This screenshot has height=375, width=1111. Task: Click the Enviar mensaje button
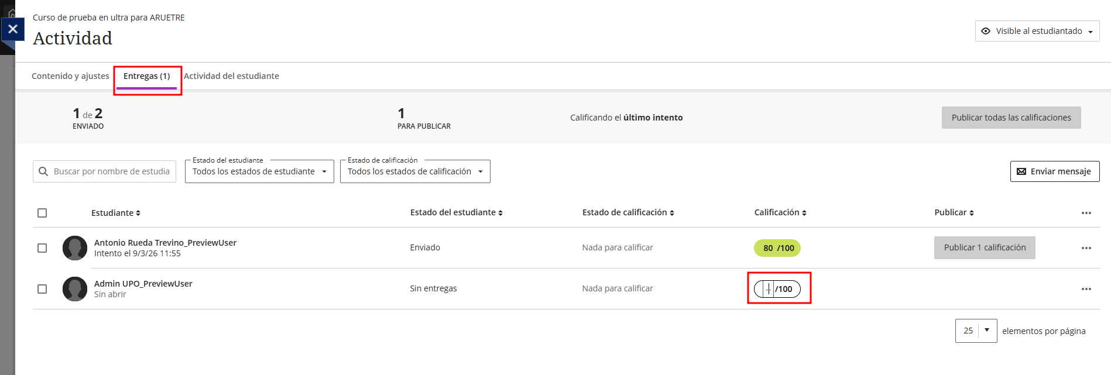pyautogui.click(x=1054, y=171)
